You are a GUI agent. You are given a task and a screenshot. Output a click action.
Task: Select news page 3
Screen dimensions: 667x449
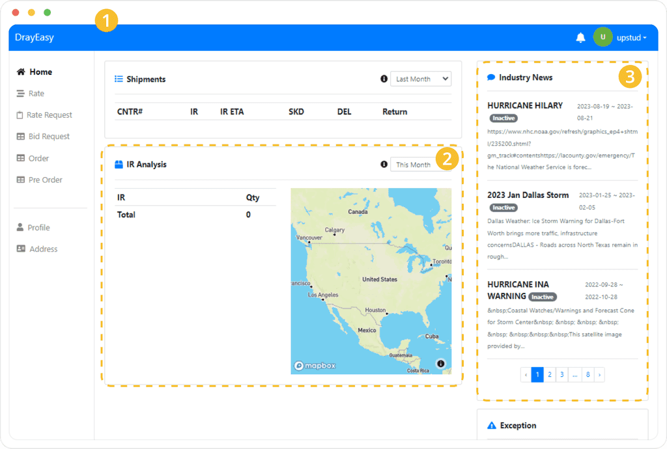point(562,375)
